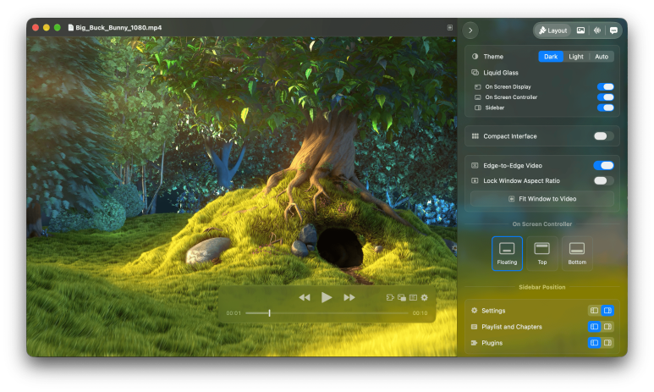Disable the Edge-to-Edge Video switch
The image size is (654, 392).
(603, 165)
